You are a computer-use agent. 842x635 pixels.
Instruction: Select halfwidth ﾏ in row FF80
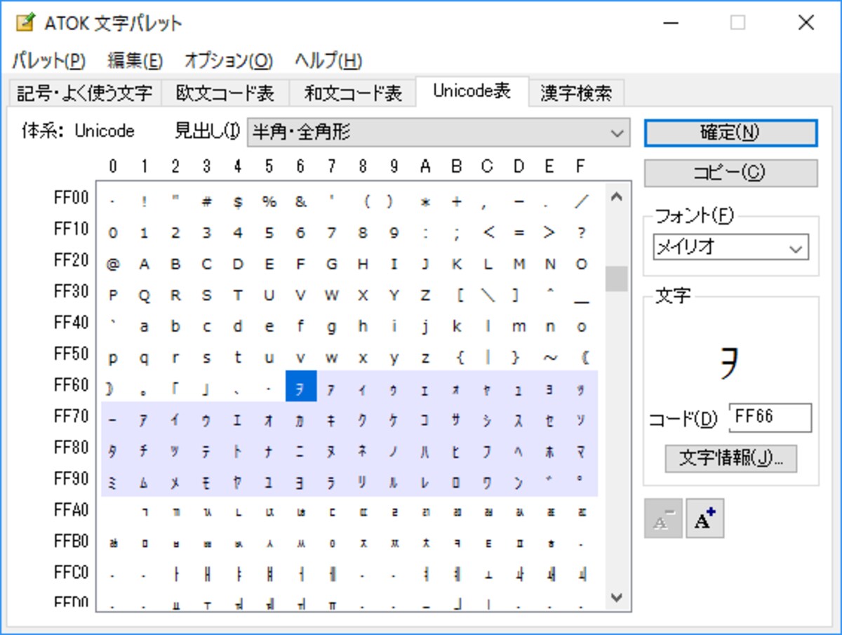pyautogui.click(x=582, y=451)
